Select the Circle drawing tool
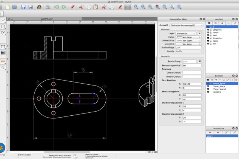 [3, 26]
